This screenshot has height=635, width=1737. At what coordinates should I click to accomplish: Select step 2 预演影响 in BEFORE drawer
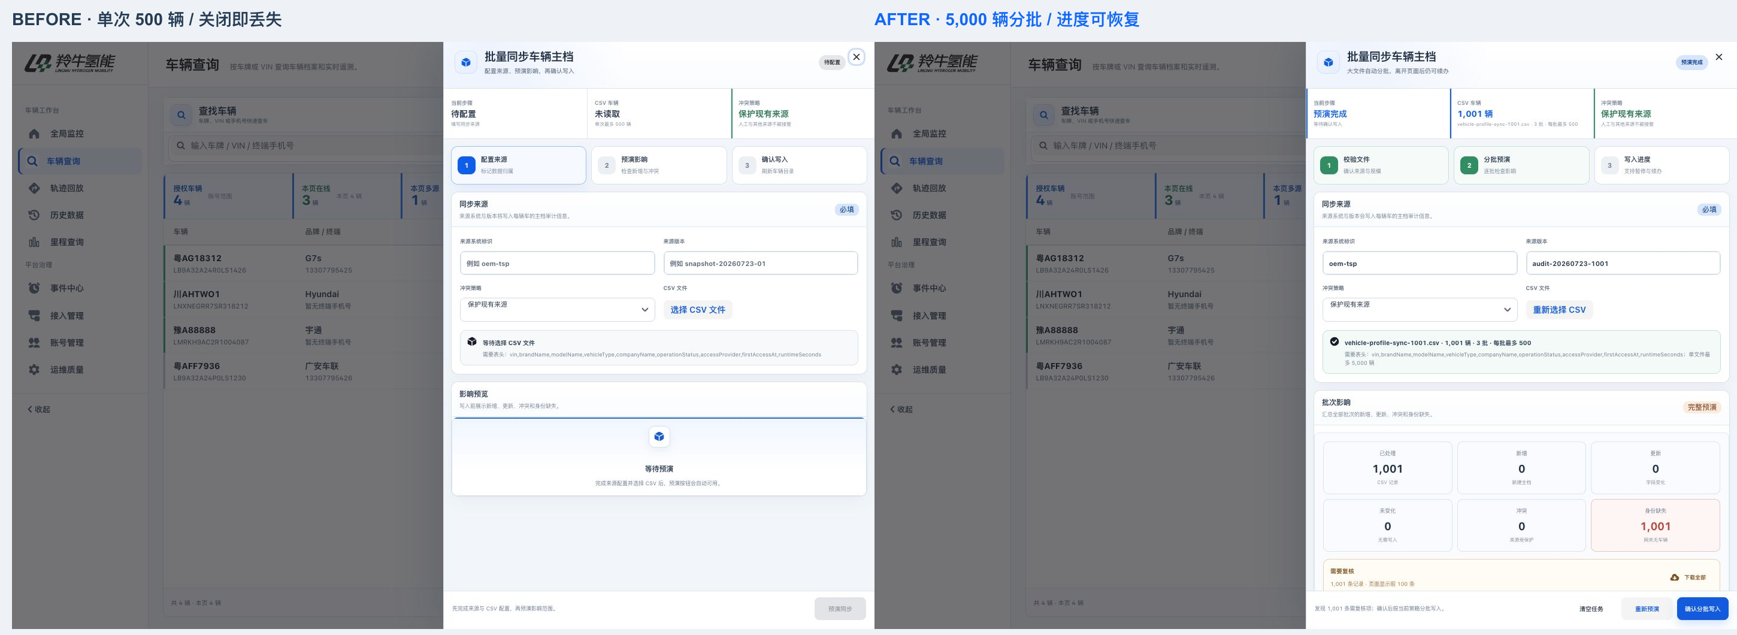pyautogui.click(x=659, y=165)
